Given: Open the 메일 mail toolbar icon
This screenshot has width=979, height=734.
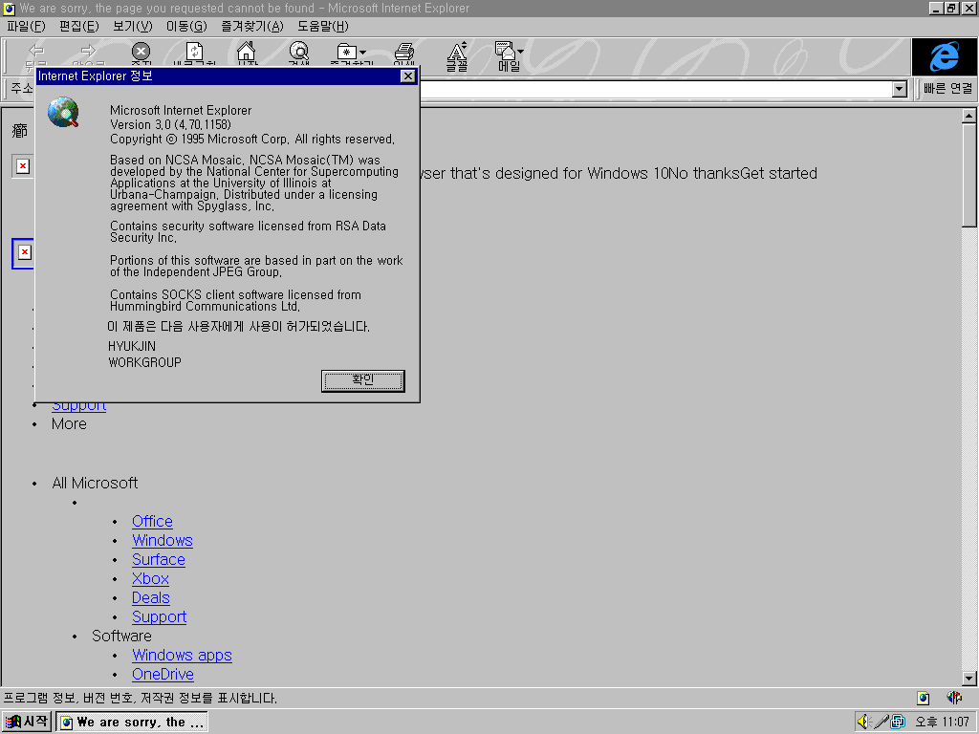Looking at the screenshot, I should tap(507, 56).
